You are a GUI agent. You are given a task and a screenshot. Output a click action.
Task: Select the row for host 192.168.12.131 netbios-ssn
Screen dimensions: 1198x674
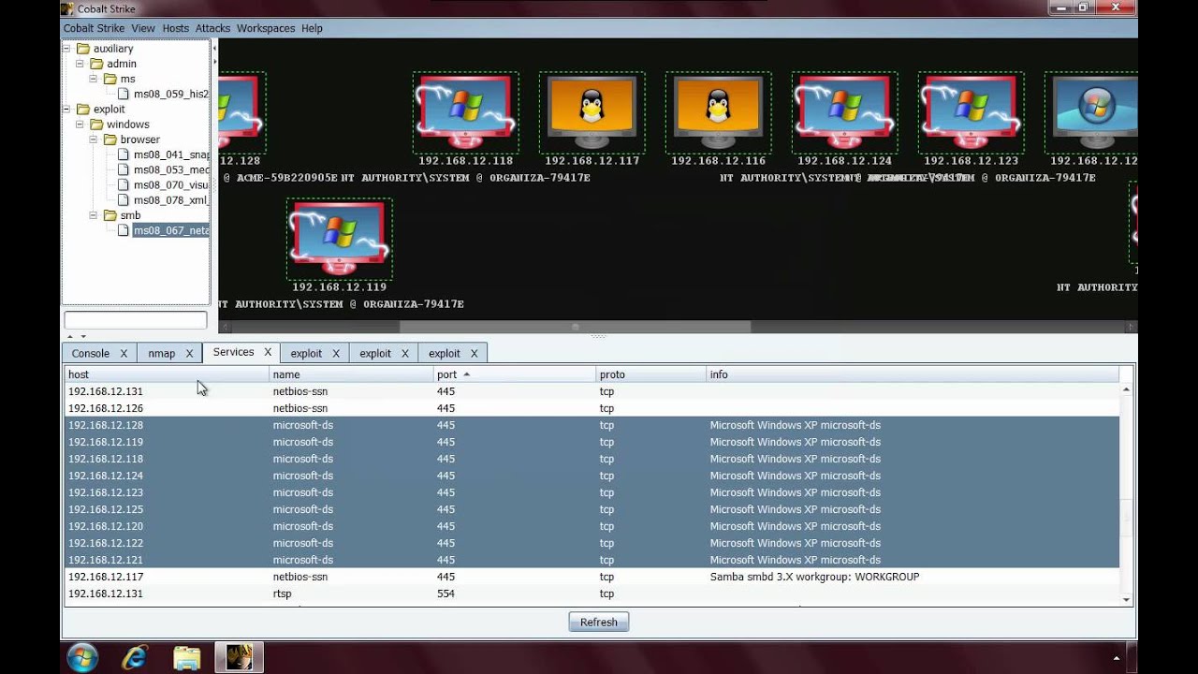point(592,391)
